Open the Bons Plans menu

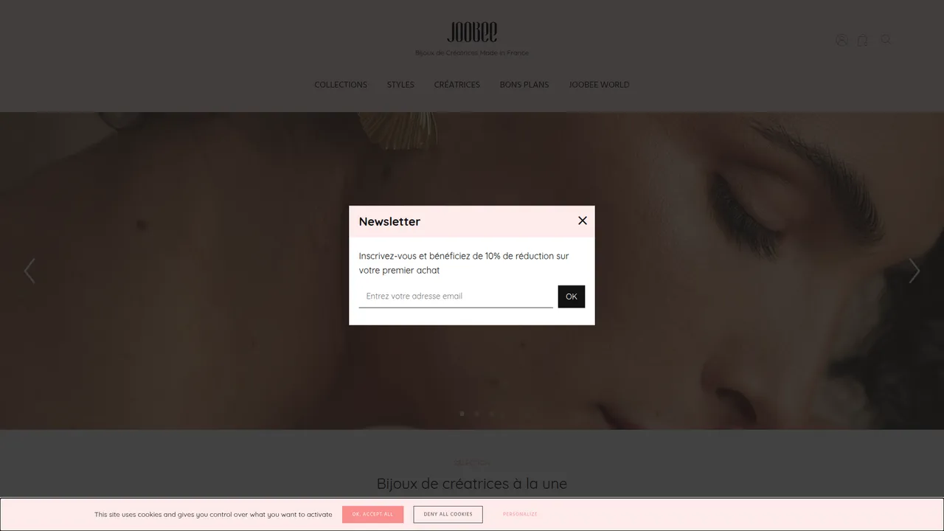tap(524, 85)
